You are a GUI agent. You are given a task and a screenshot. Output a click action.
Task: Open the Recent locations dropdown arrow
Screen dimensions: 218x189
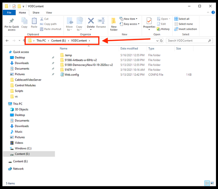[x=19, y=40]
